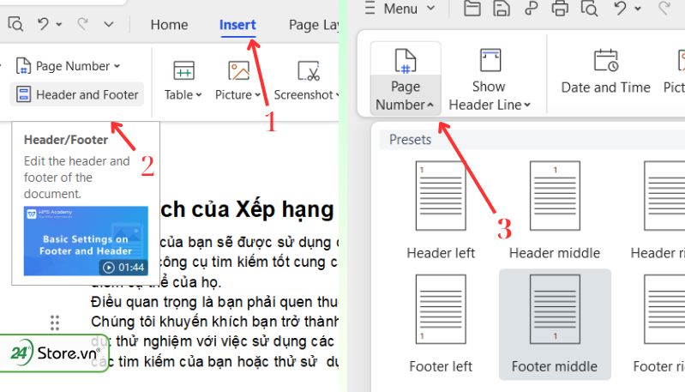The image size is (685, 392).
Task: Open the Menu in right window
Action: coord(400,9)
